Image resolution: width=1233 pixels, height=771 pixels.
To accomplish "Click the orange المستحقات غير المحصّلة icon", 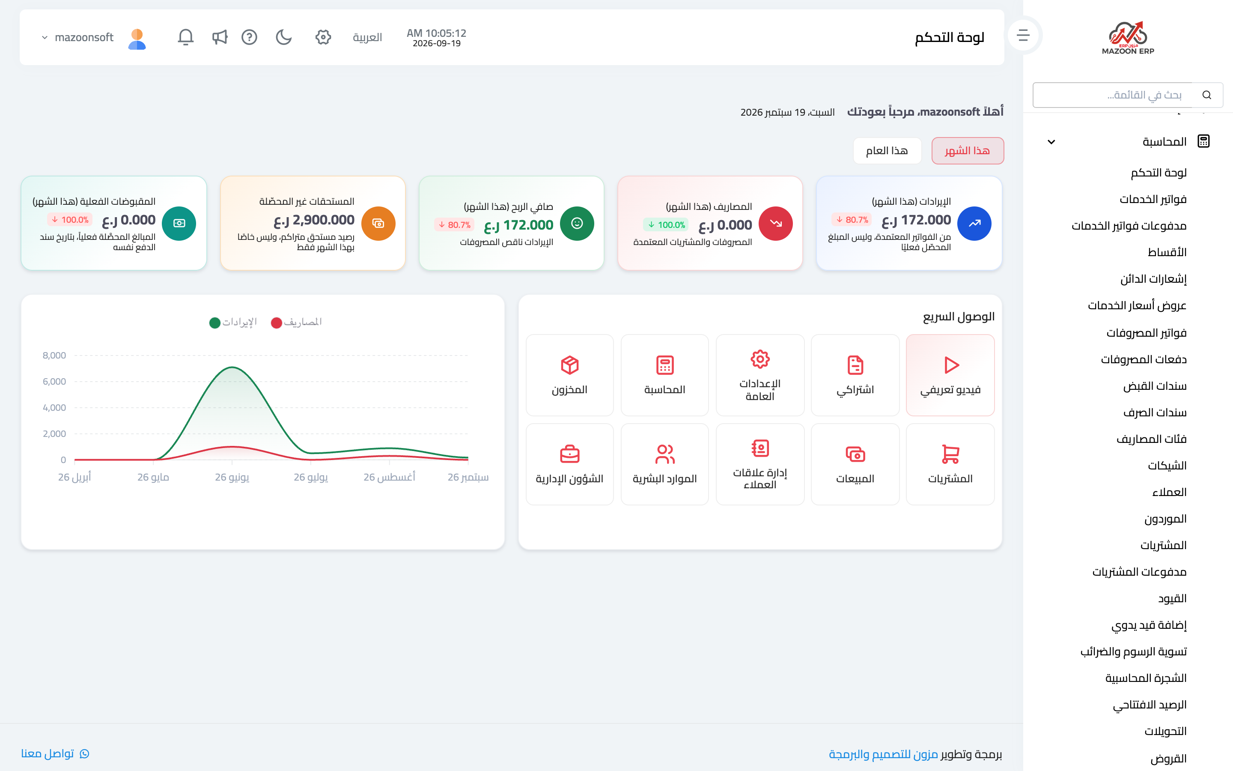I will (378, 223).
